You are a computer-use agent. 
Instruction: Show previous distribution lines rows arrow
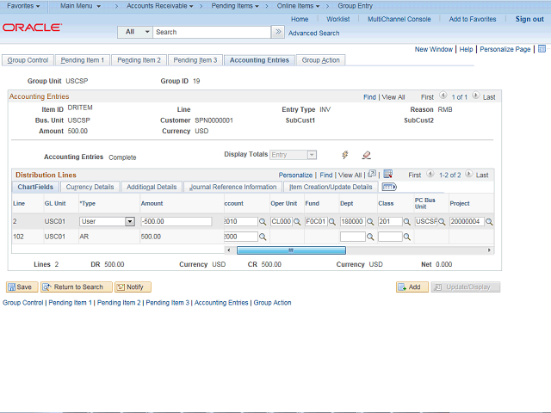click(x=430, y=174)
